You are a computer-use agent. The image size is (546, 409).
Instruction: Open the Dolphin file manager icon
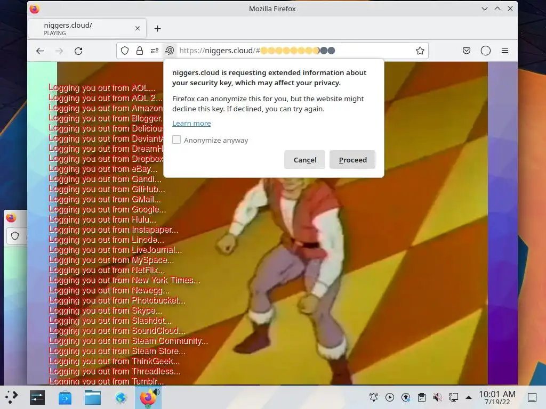coord(93,397)
